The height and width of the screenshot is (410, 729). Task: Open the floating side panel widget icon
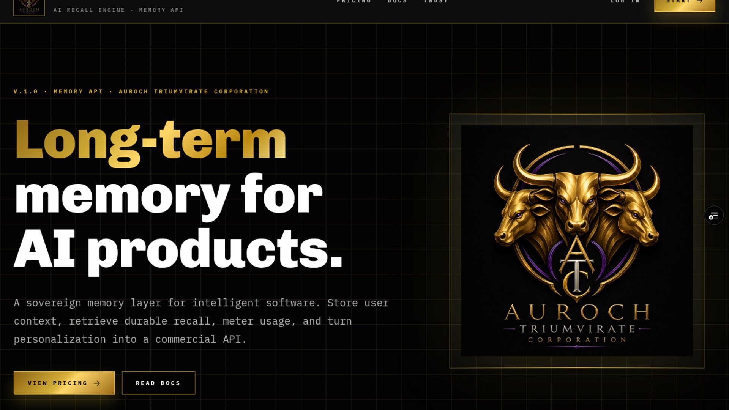pyautogui.click(x=714, y=216)
